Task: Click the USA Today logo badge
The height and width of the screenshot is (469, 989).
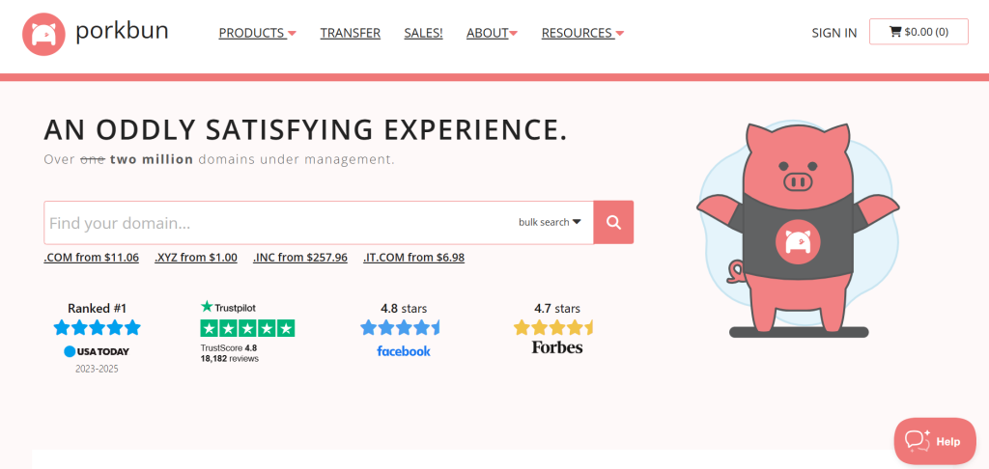Action: (97, 351)
